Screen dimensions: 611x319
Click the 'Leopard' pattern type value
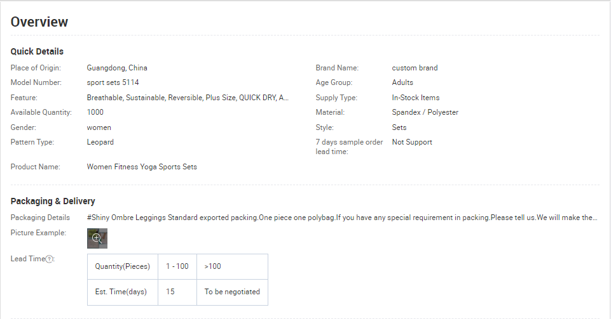(100, 142)
